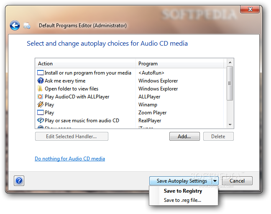Open help with the question mark icon

(19, 181)
